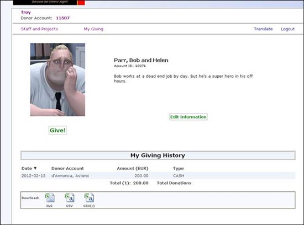Click the Total (1): 200.00 summary

click(129, 183)
